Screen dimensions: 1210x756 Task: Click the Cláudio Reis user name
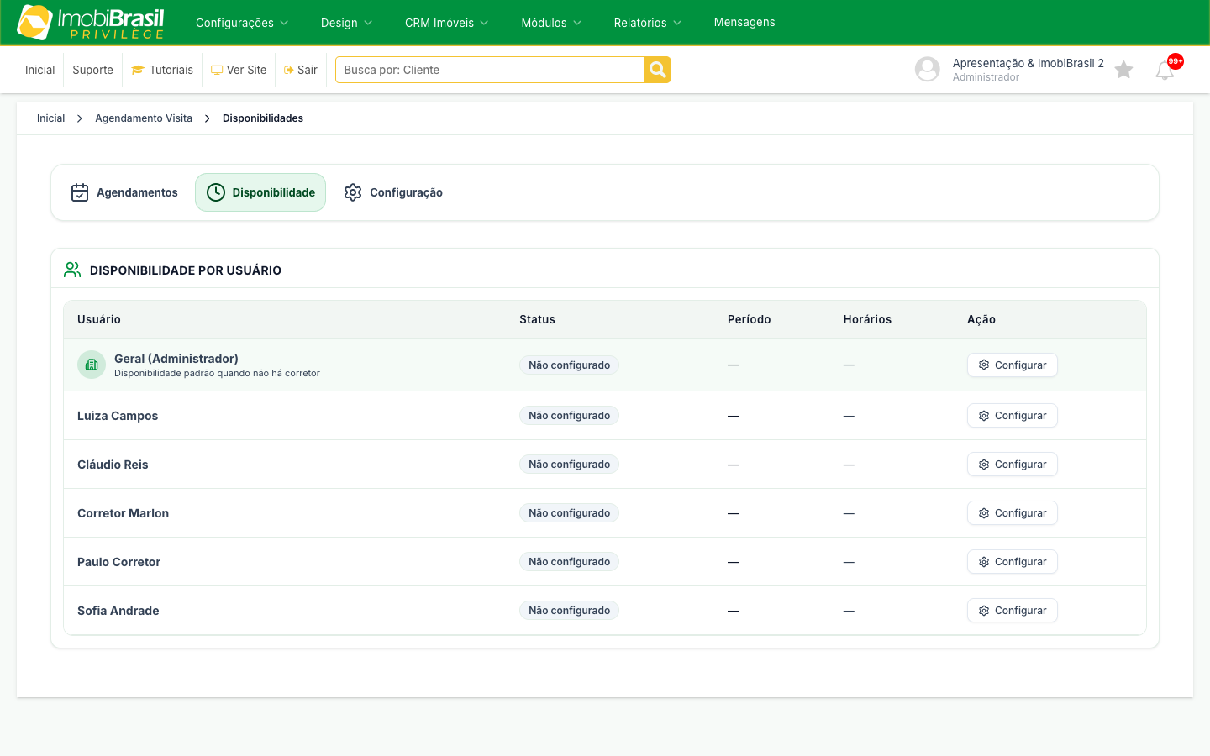[113, 465]
